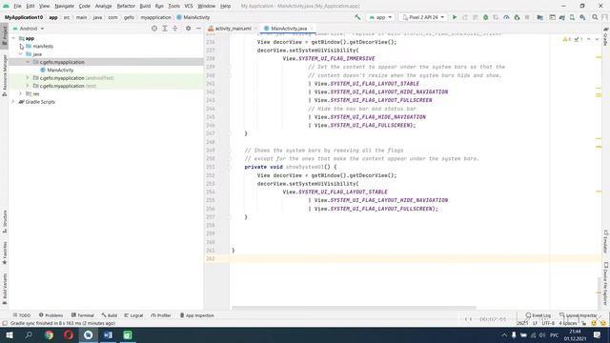Open Word from the taskbar
Image resolution: width=610 pixels, height=343 pixels.
(x=108, y=334)
